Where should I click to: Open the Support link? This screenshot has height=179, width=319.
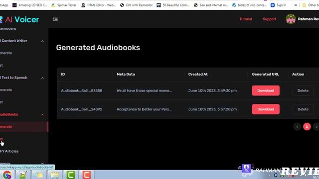[269, 19]
